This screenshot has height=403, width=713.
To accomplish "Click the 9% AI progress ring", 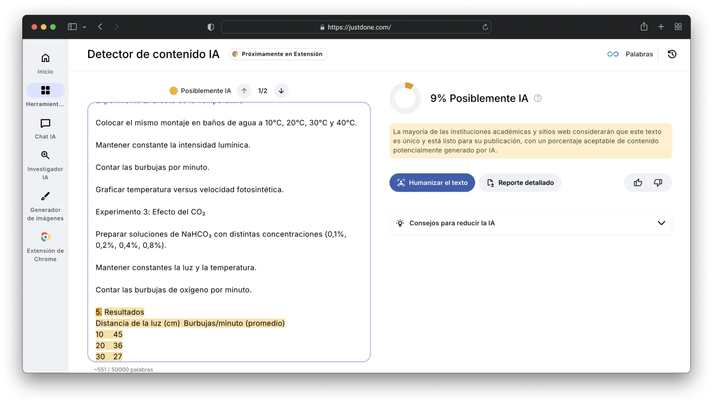I will point(405,98).
